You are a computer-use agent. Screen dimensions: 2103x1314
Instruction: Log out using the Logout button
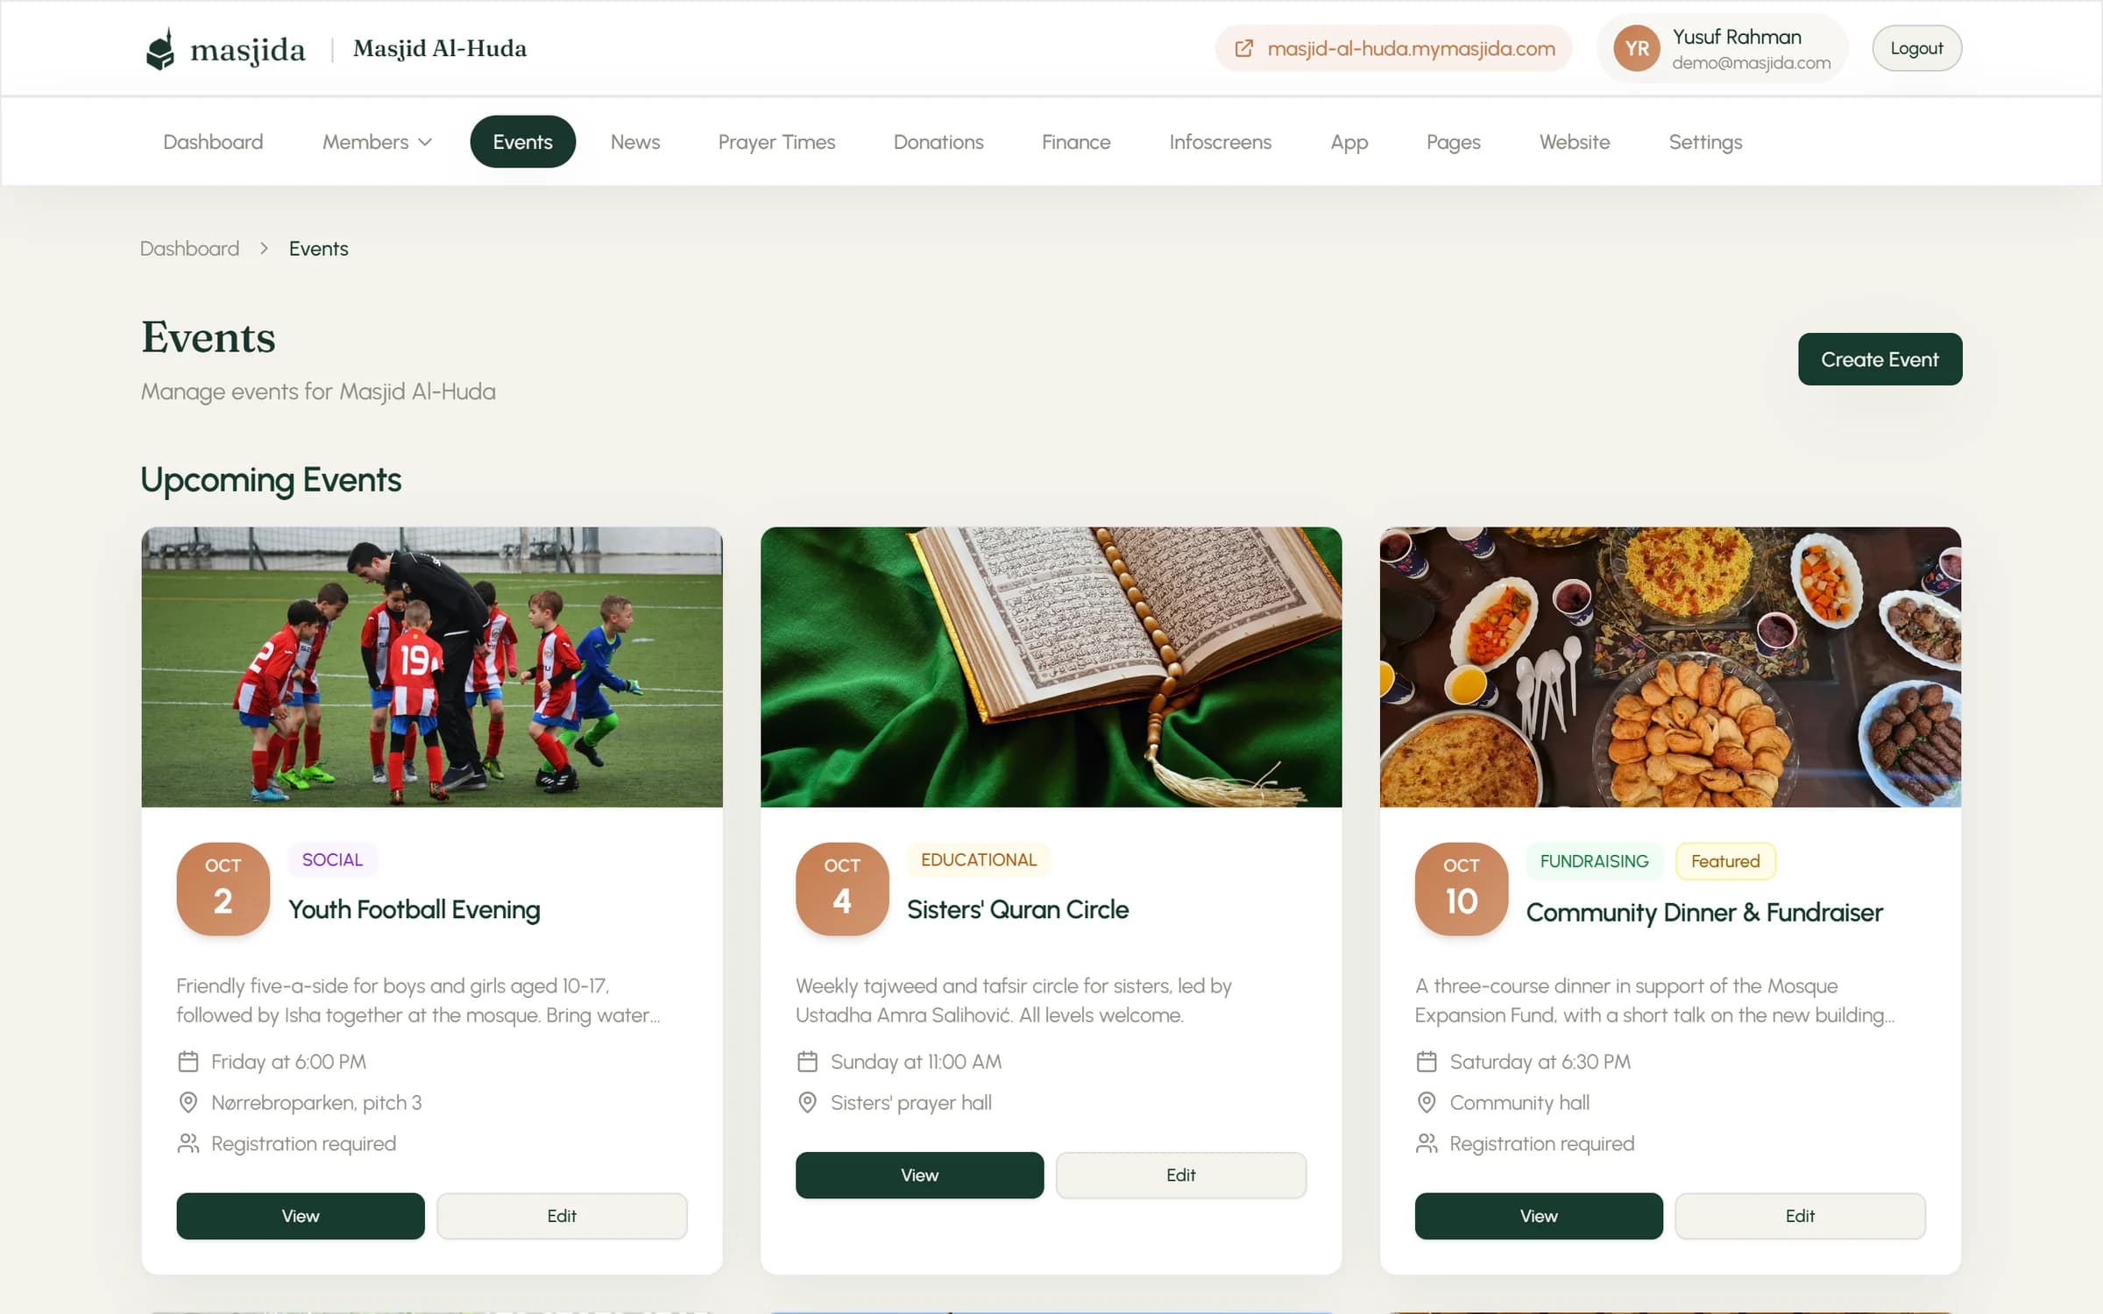click(x=1916, y=48)
